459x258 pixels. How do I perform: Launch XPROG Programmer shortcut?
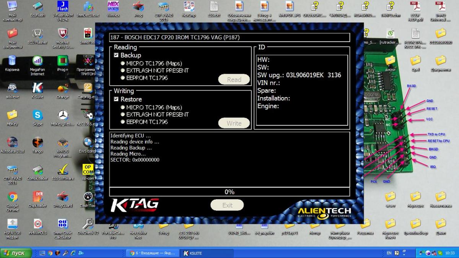[63, 147]
